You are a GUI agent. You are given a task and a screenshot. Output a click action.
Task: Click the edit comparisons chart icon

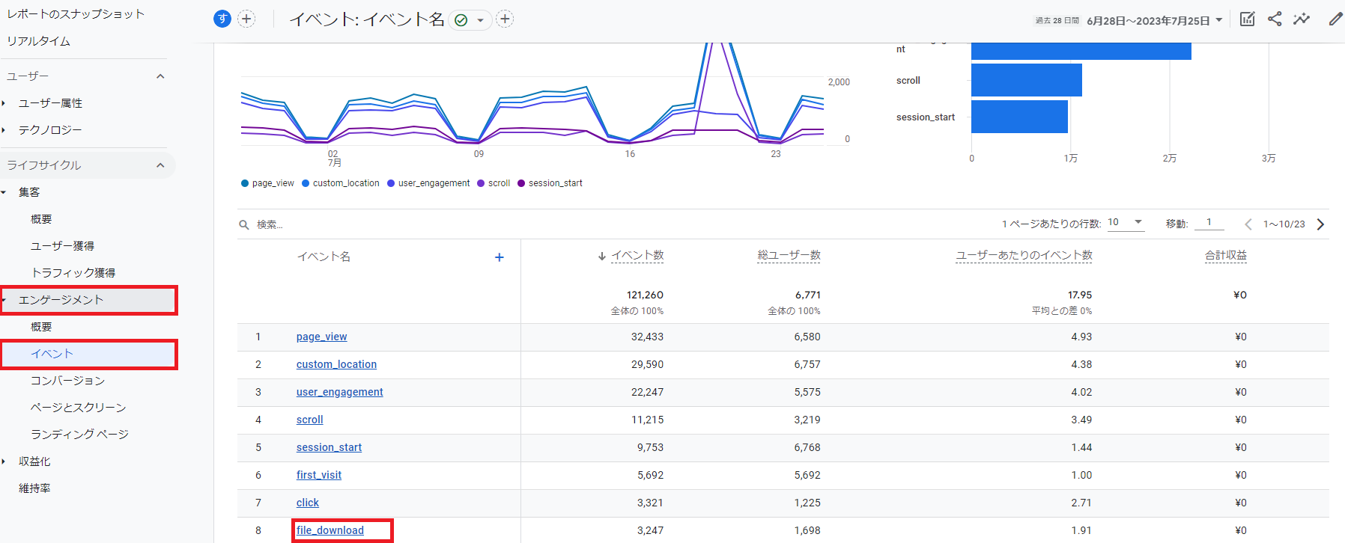(1247, 19)
